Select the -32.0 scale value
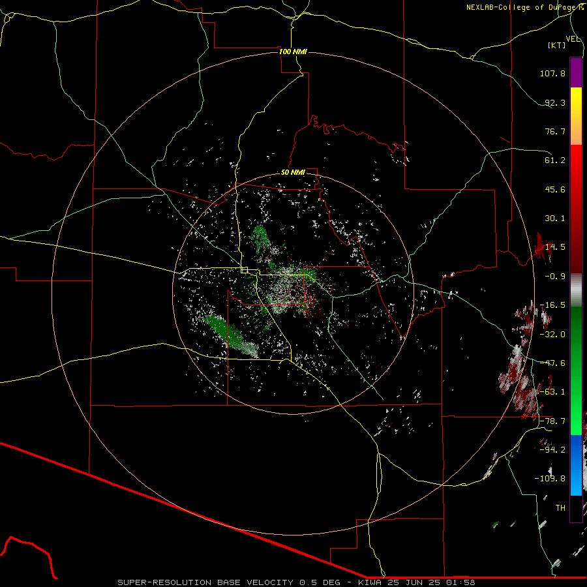The image size is (587, 587). point(552,335)
